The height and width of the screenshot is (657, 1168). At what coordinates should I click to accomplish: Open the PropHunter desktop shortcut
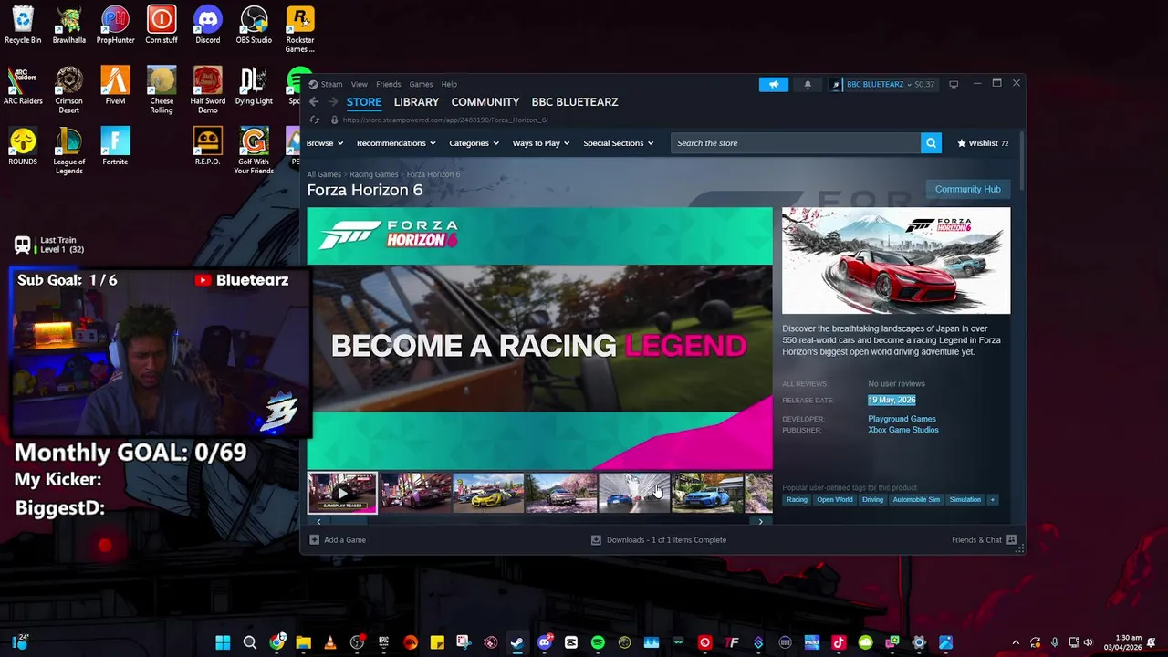click(115, 25)
